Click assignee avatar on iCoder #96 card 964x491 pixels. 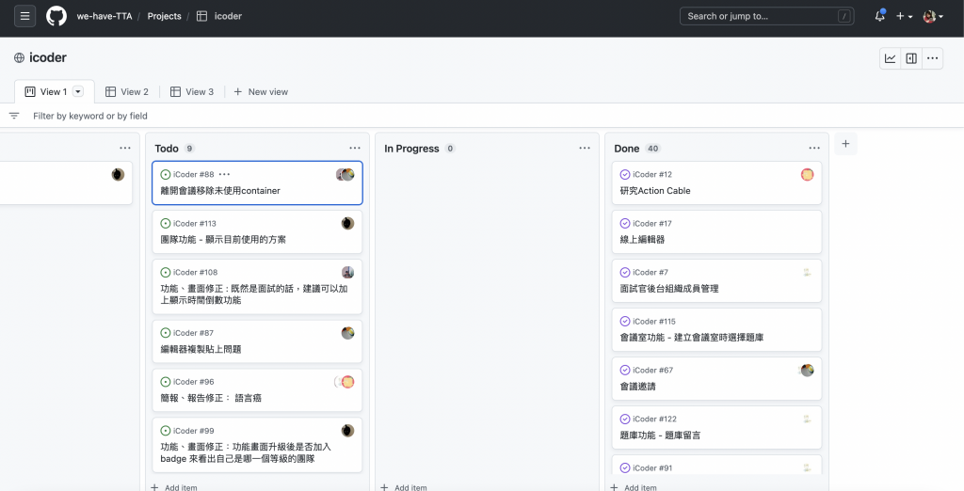click(x=345, y=382)
